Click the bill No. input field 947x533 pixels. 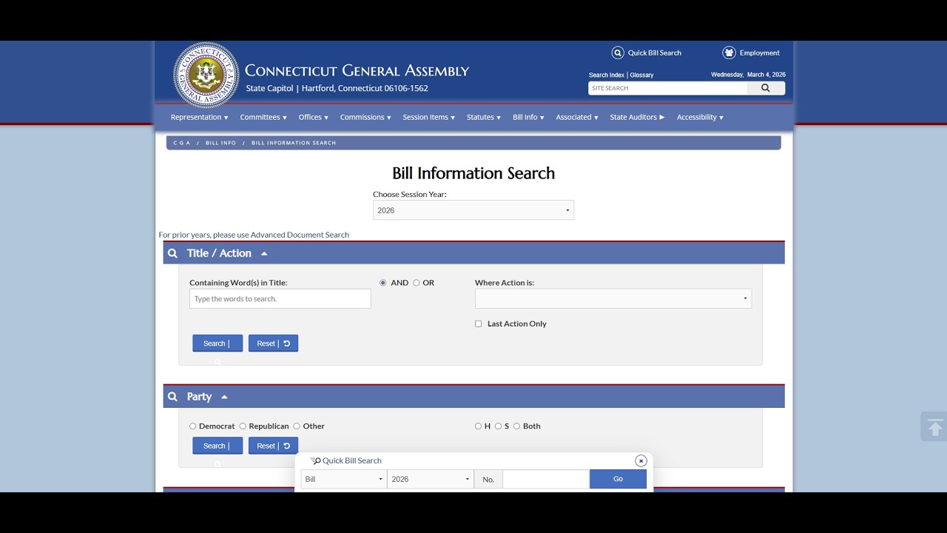coord(546,479)
